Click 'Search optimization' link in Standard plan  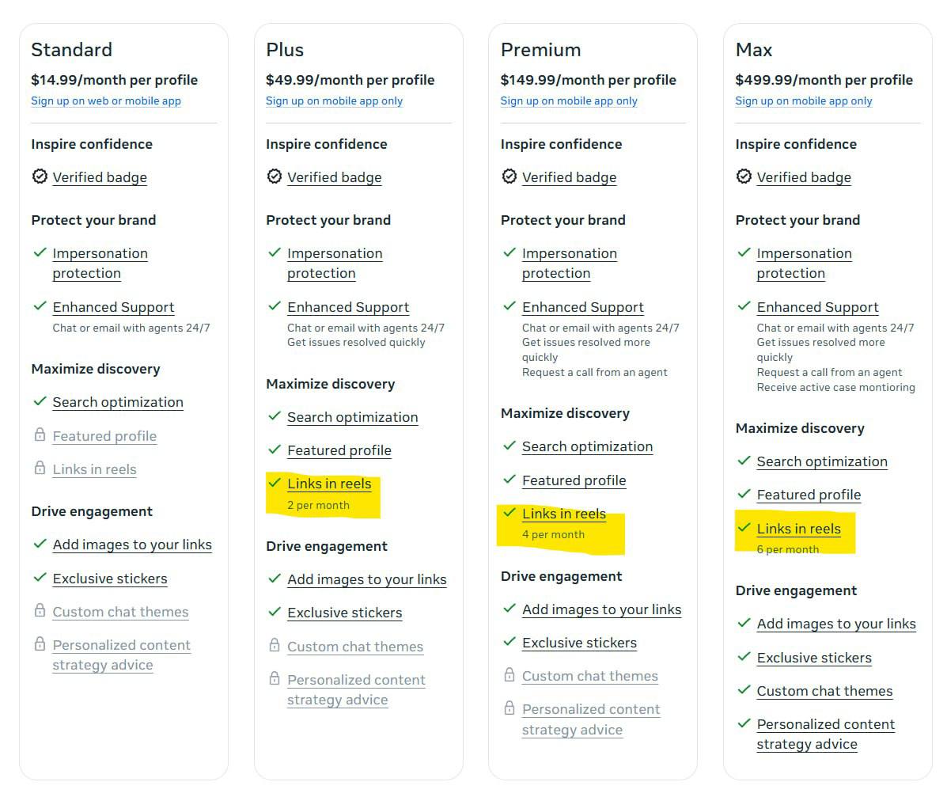pos(118,402)
